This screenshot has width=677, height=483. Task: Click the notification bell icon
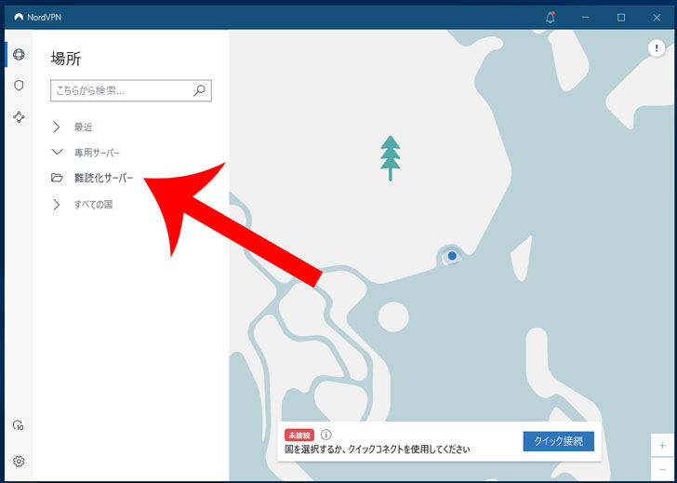pos(551,17)
